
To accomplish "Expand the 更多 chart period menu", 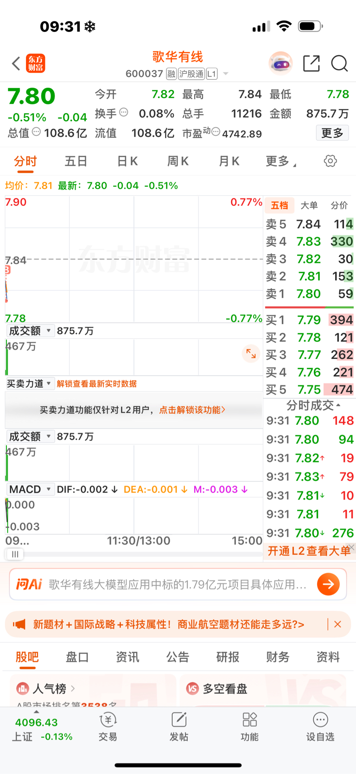I will click(x=281, y=161).
